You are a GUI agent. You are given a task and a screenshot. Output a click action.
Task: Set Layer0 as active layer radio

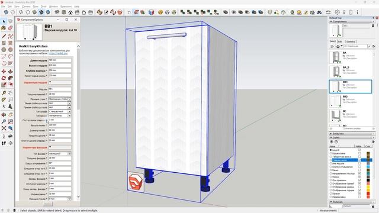point(330,150)
